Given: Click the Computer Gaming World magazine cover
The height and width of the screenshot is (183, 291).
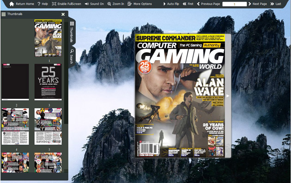Looking at the screenshot, I should pos(180,96).
